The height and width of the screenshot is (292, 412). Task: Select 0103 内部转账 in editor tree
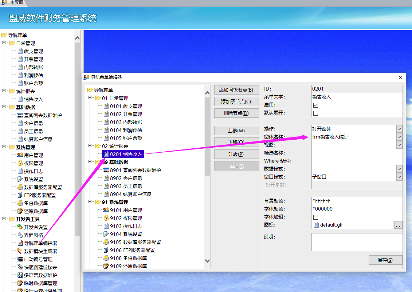pos(126,122)
